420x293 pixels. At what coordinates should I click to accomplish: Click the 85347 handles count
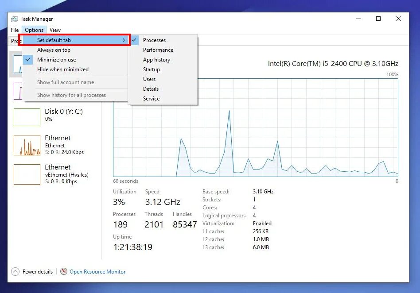(x=185, y=224)
